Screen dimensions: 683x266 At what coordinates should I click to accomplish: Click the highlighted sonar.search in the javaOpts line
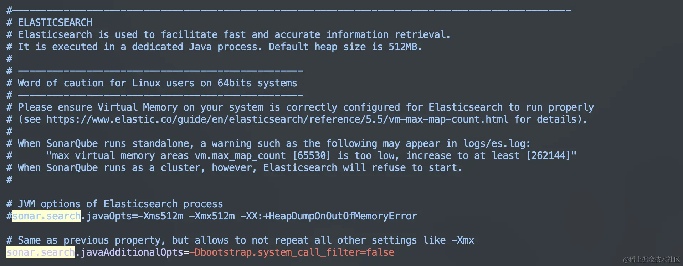[x=46, y=216]
